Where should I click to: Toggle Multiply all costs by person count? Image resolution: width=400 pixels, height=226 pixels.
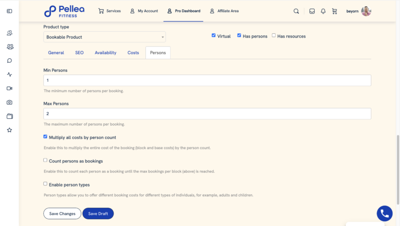(45, 137)
